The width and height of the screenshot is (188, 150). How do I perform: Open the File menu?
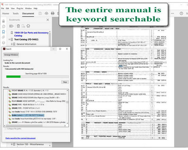[x=3, y=8]
